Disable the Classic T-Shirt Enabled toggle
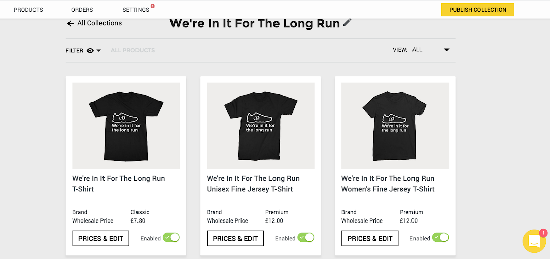 pyautogui.click(x=171, y=238)
